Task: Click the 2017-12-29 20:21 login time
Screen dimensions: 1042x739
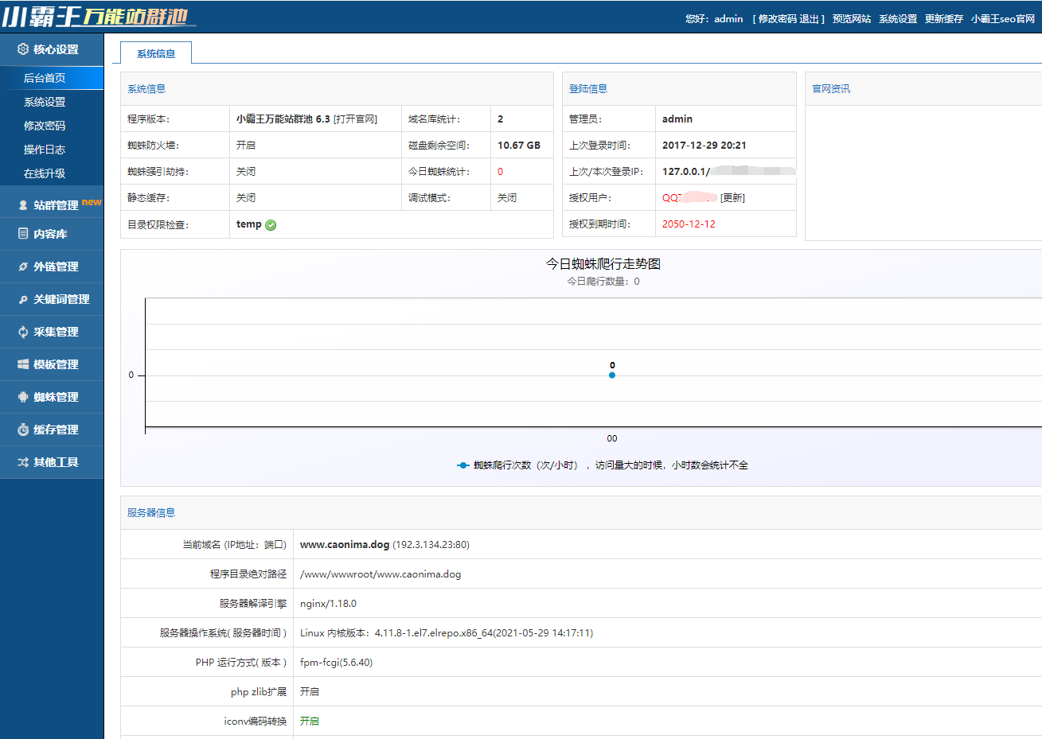Action: tap(704, 146)
